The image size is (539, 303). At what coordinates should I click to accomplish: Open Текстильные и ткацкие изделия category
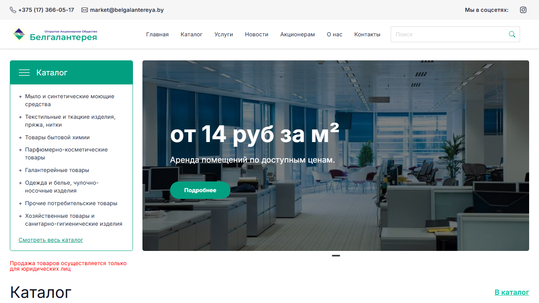[70, 121]
